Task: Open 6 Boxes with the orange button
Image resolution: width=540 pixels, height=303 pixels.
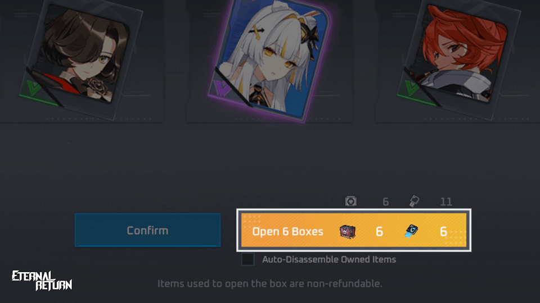Action: click(x=354, y=230)
